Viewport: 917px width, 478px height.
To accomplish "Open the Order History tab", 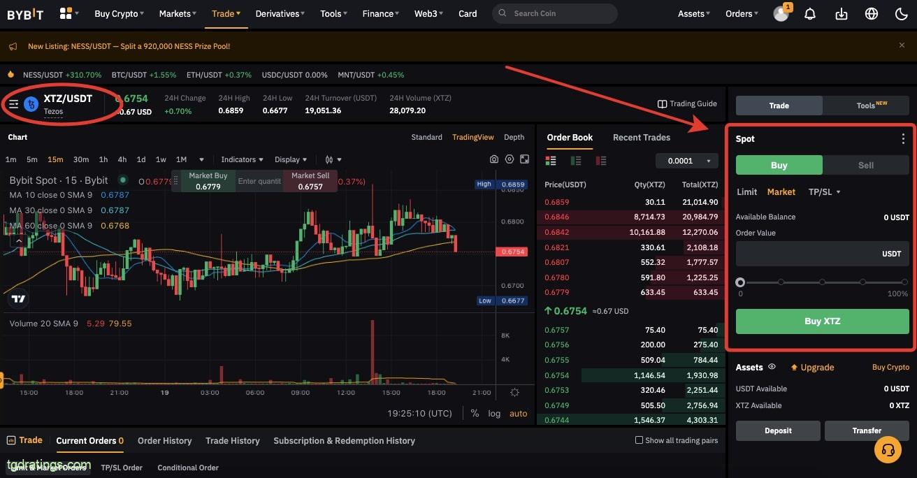I will 164,440.
